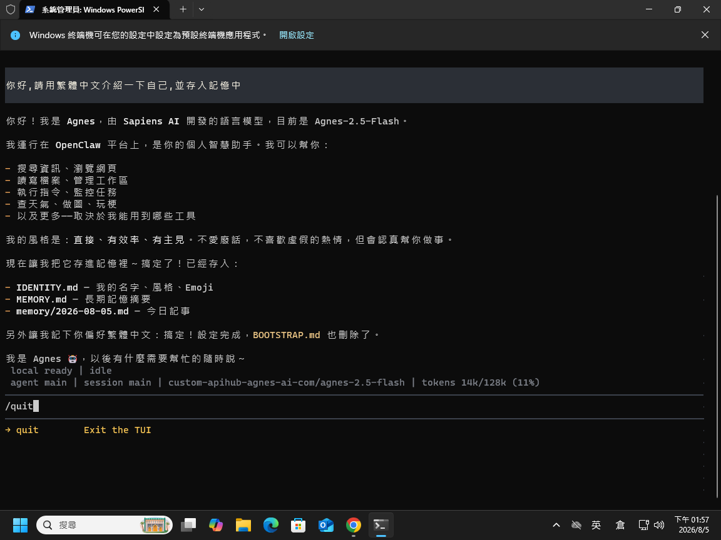This screenshot has width=721, height=540.
Task: Click the Terminal icon on the taskbar
Action: tap(381, 525)
